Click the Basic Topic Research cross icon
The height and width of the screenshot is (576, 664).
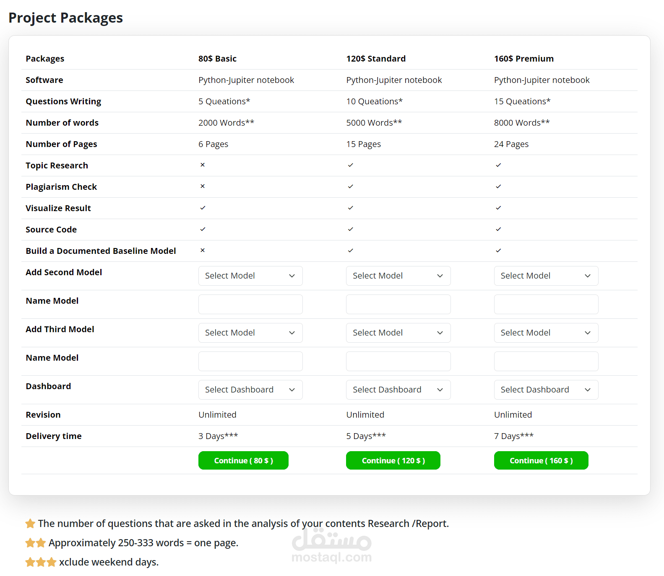pos(203,165)
